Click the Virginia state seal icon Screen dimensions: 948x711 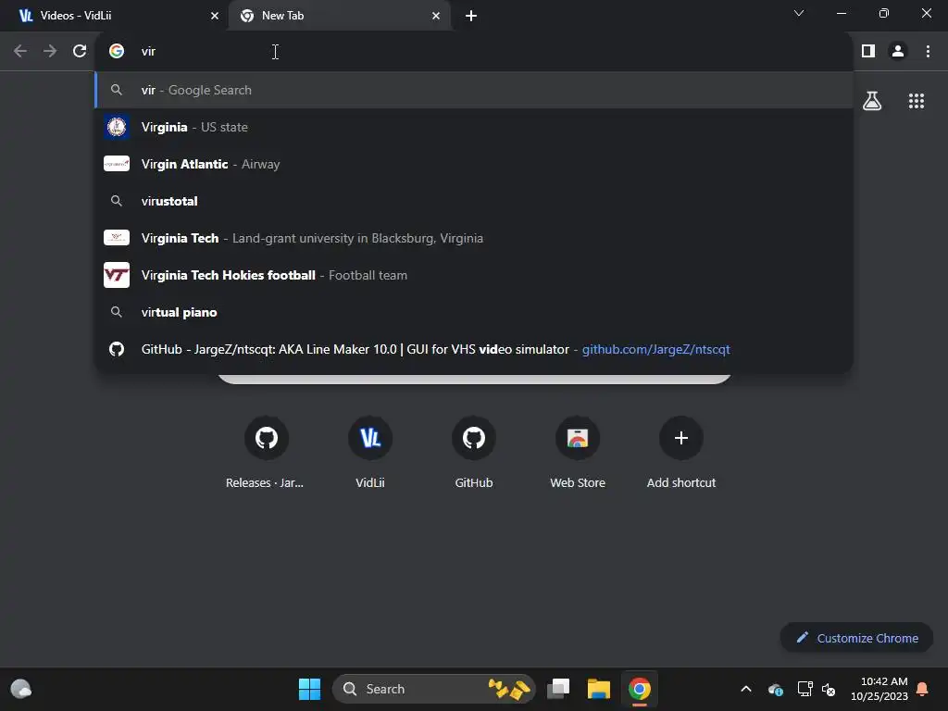click(x=117, y=127)
